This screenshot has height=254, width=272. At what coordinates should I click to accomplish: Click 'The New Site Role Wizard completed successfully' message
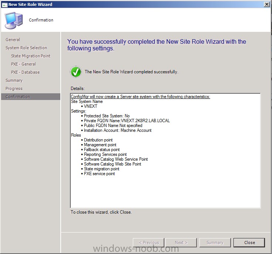pos(131,72)
